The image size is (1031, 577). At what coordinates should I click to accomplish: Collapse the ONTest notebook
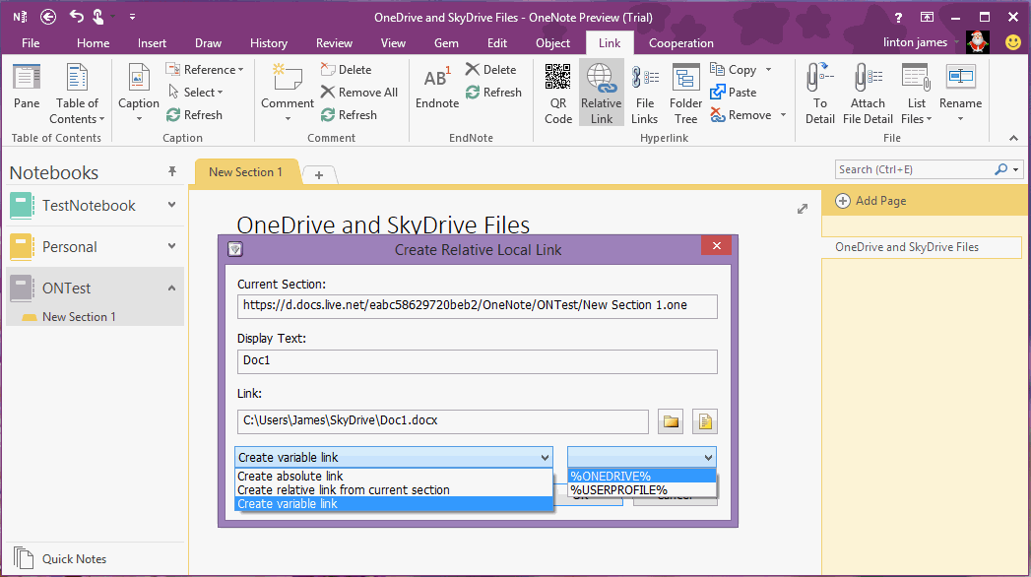click(171, 288)
